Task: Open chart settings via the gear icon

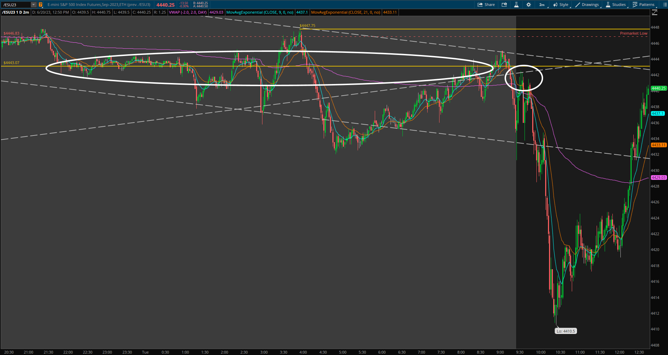Action: (529, 5)
